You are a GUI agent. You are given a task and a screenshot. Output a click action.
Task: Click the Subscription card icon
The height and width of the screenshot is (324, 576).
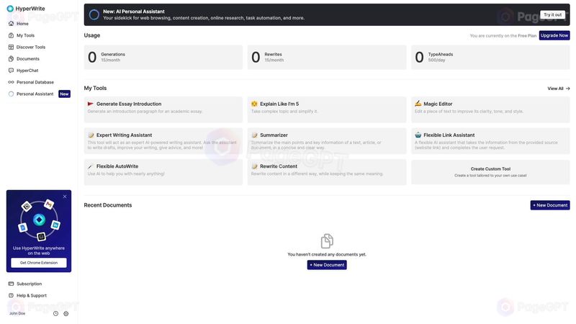[x=11, y=284]
